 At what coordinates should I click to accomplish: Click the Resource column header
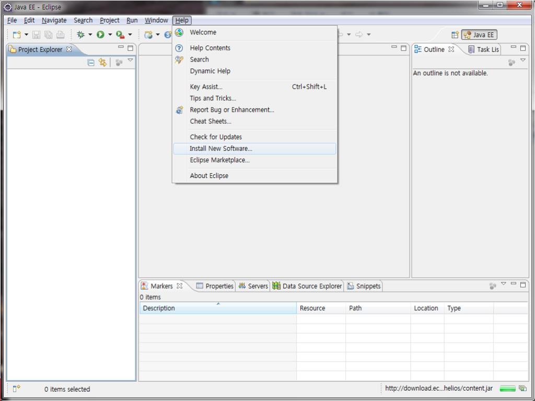coord(321,308)
